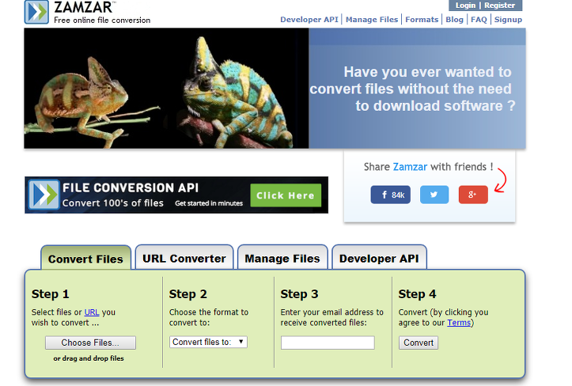This screenshot has width=572, height=386.
Task: Open the FAQ page
Action: (x=479, y=20)
